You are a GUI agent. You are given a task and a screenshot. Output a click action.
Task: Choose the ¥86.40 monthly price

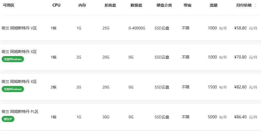click(x=240, y=117)
